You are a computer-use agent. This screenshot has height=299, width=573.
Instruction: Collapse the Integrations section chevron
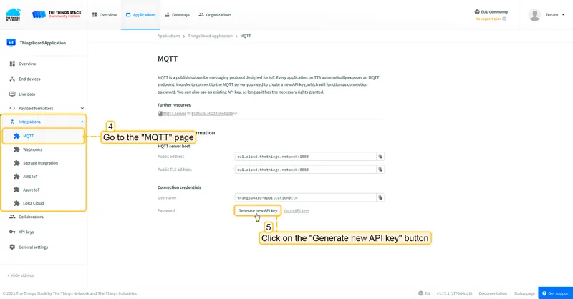(x=82, y=122)
